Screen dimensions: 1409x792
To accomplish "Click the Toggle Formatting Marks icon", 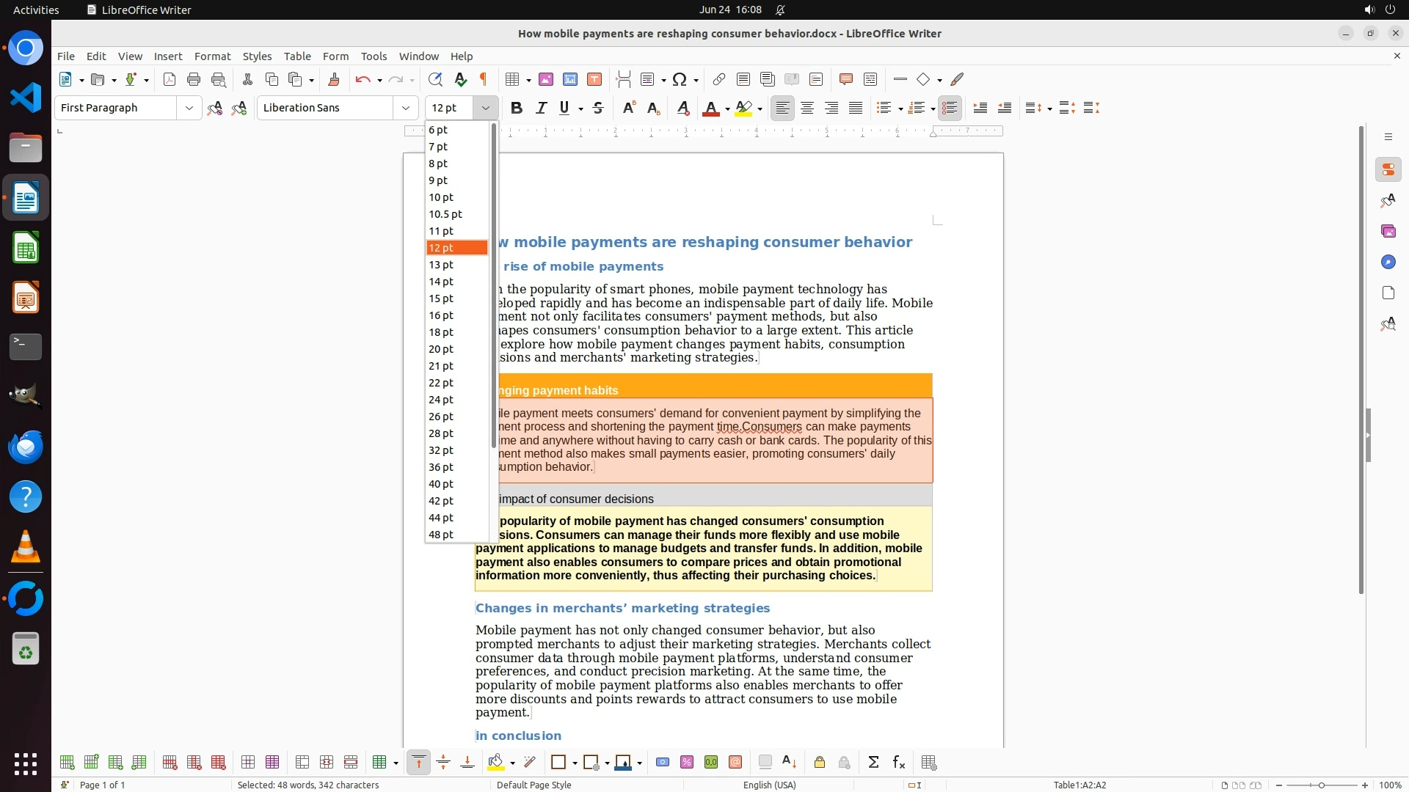I will [484, 79].
